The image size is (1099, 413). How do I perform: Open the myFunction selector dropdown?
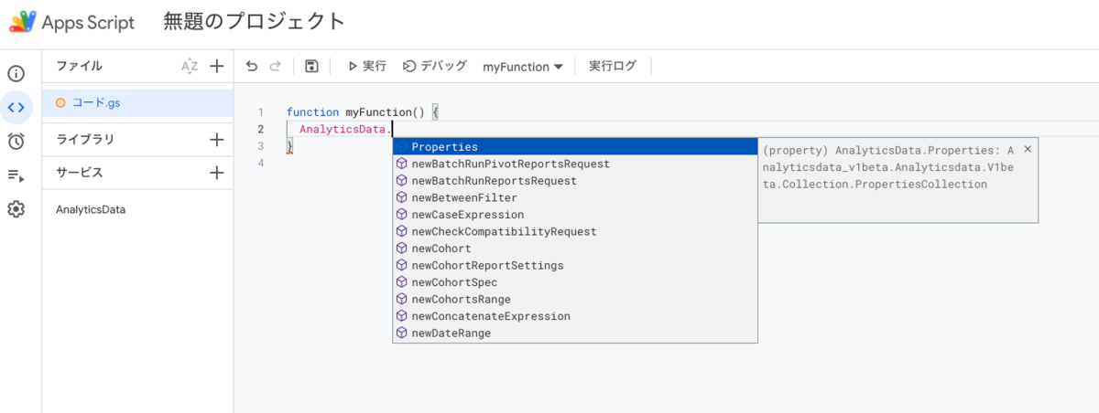tap(522, 67)
